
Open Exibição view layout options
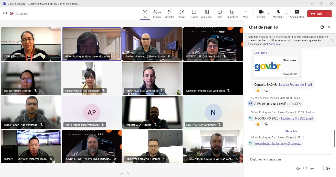[194, 14]
